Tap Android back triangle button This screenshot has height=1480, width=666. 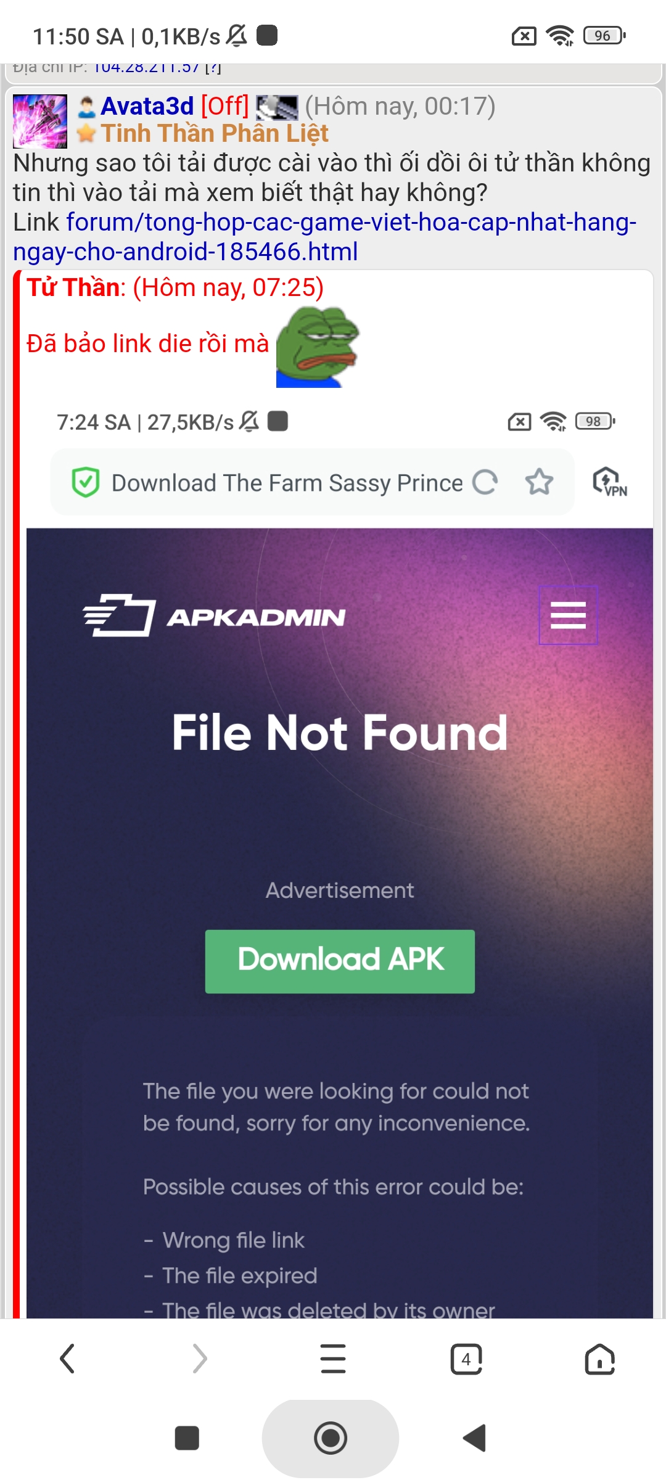(x=475, y=1438)
